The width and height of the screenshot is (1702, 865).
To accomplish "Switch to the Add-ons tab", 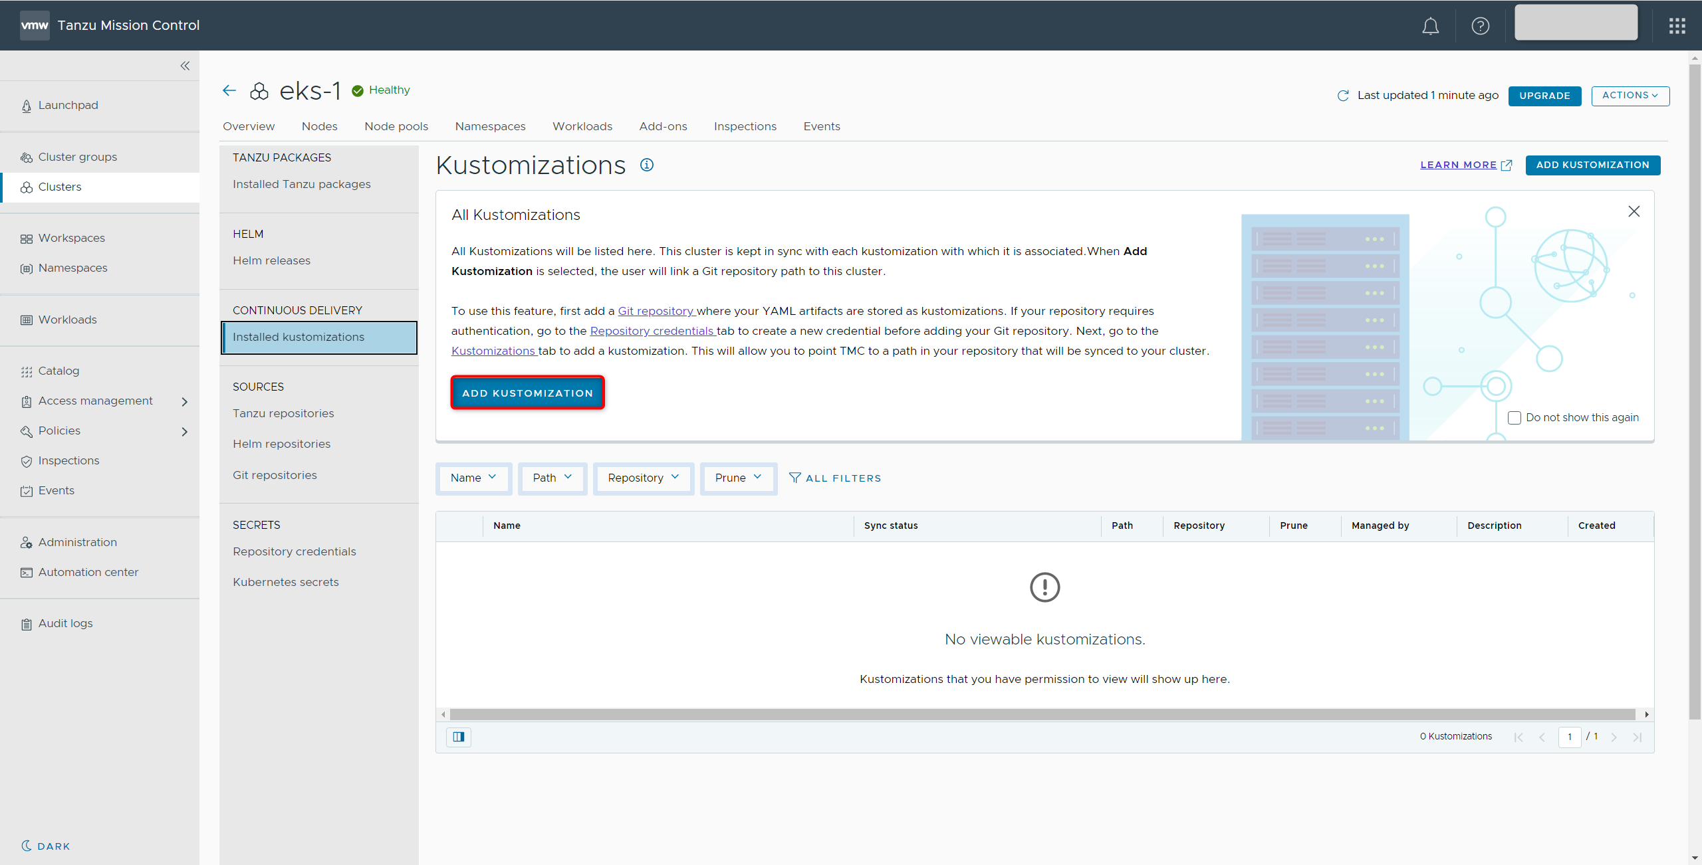I will pos(663,126).
